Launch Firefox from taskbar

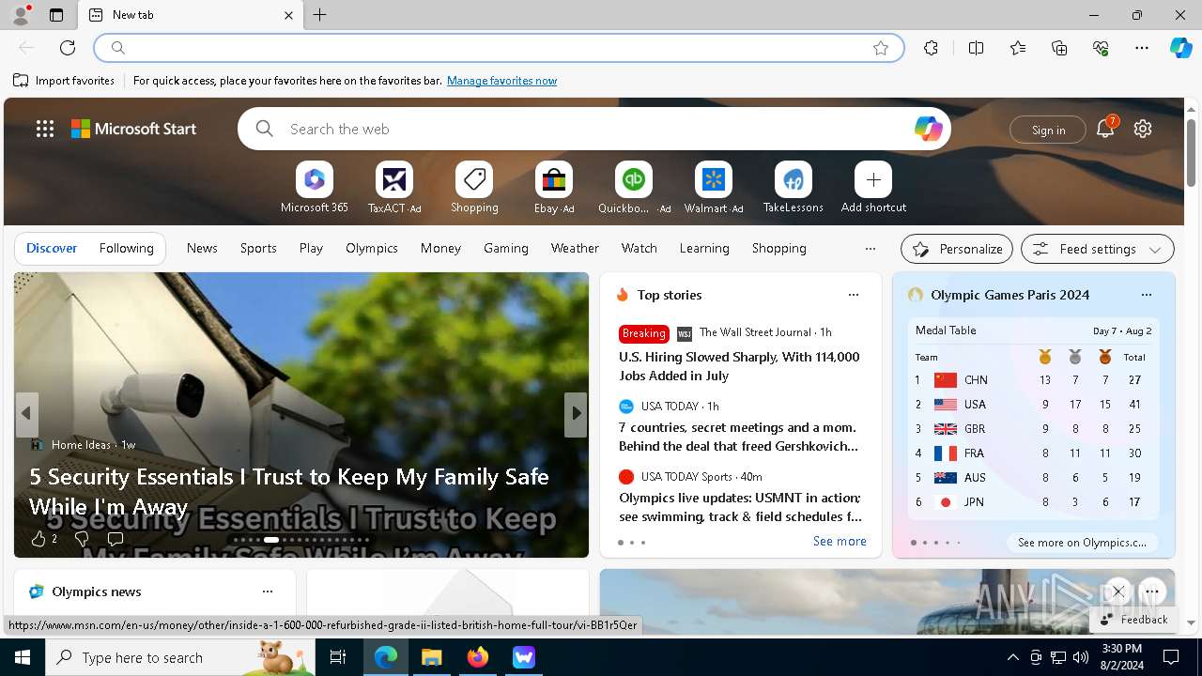tap(478, 657)
